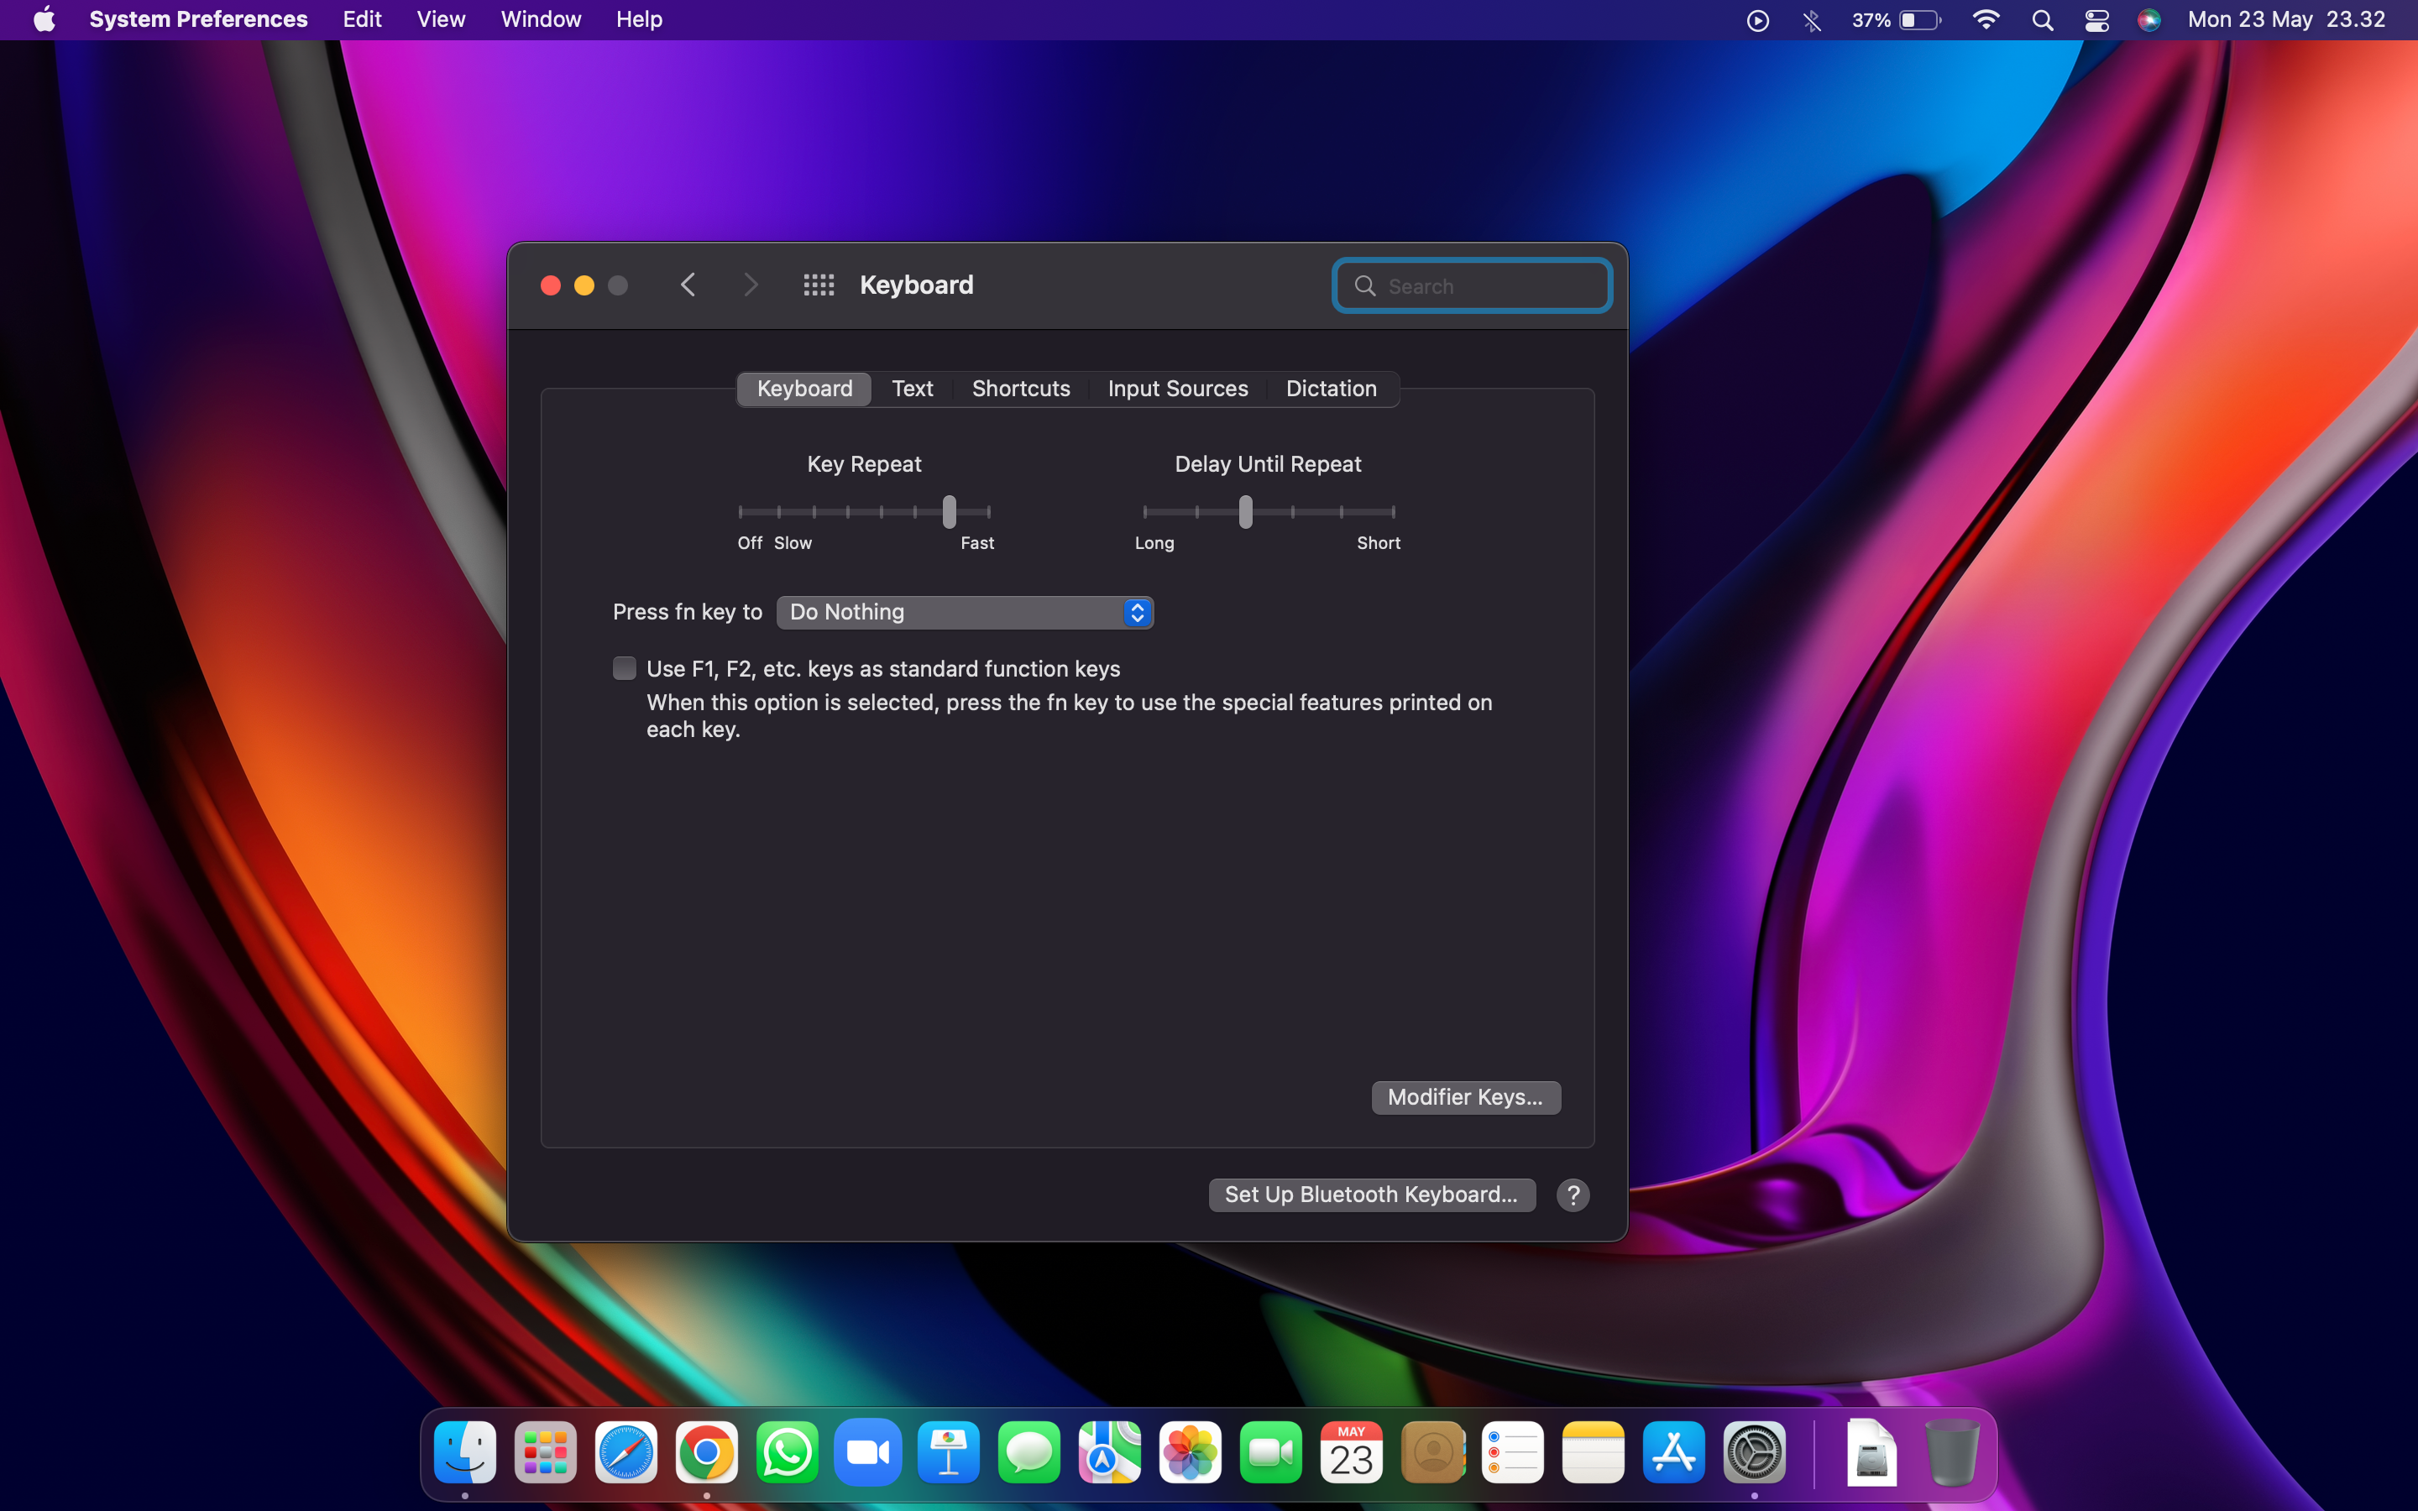Click Set Up Bluetooth Keyboard button
This screenshot has width=2418, height=1511.
pyautogui.click(x=1371, y=1195)
